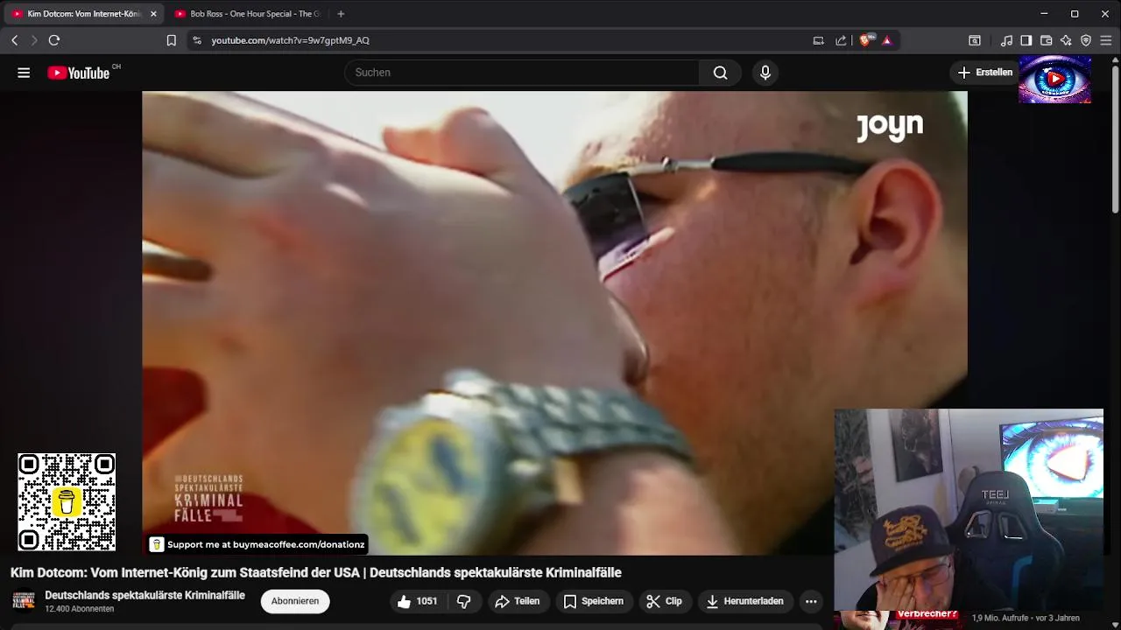Reload the page
1121x630 pixels.
click(54, 40)
